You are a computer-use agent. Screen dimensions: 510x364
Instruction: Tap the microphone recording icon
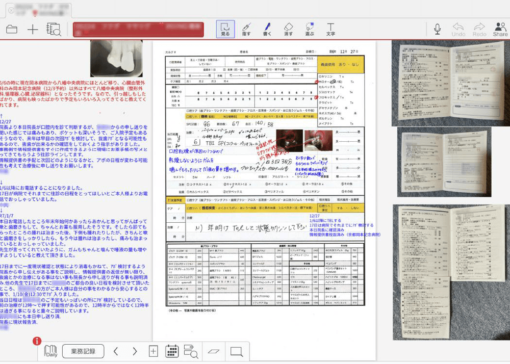438,29
